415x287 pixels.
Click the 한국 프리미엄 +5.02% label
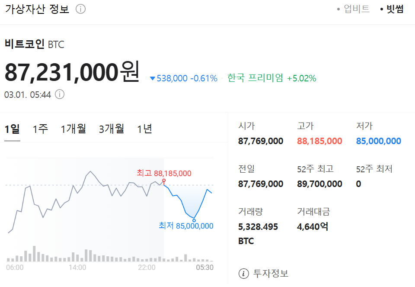(x=271, y=78)
